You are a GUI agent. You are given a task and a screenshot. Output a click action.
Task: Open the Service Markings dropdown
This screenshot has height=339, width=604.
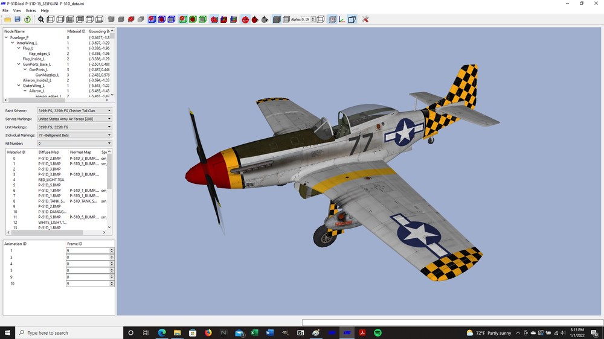[74, 119]
